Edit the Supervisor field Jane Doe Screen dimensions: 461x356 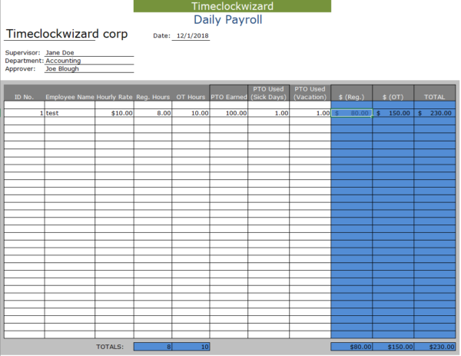click(x=89, y=52)
